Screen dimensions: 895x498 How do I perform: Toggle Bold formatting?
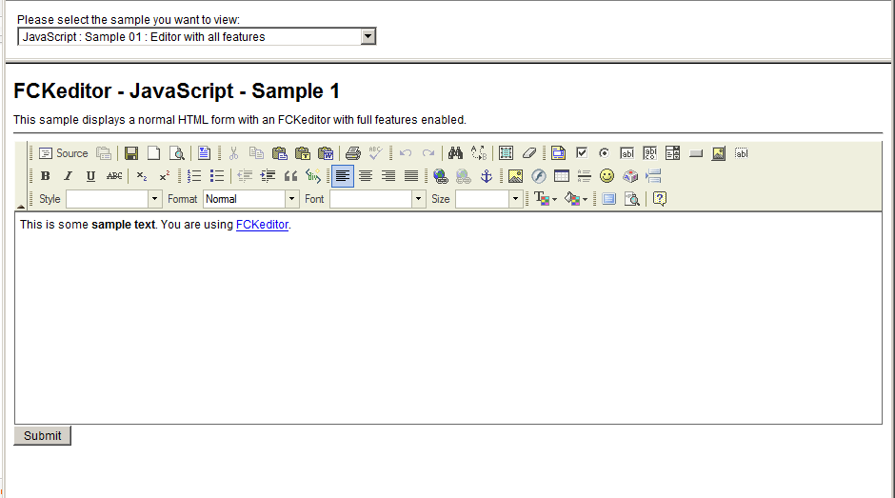(45, 176)
